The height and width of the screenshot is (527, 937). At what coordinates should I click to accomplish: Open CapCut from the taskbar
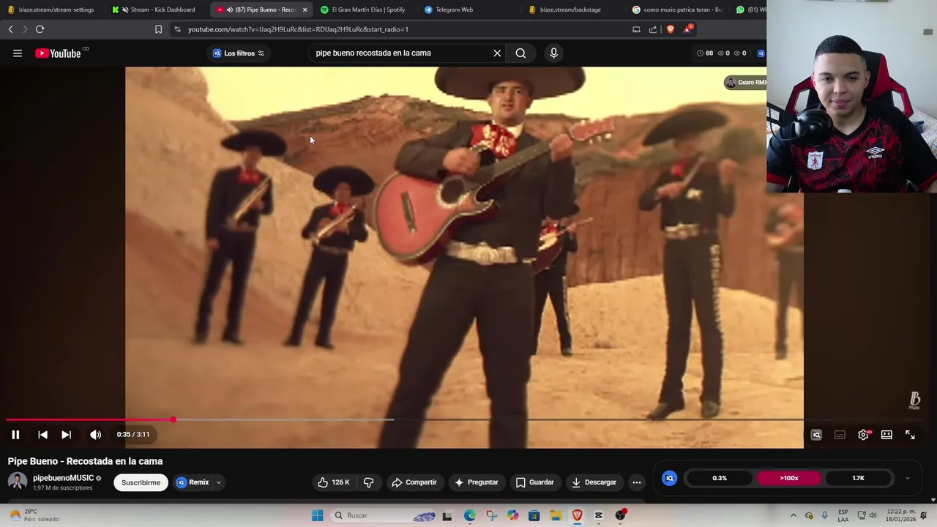tap(598, 515)
